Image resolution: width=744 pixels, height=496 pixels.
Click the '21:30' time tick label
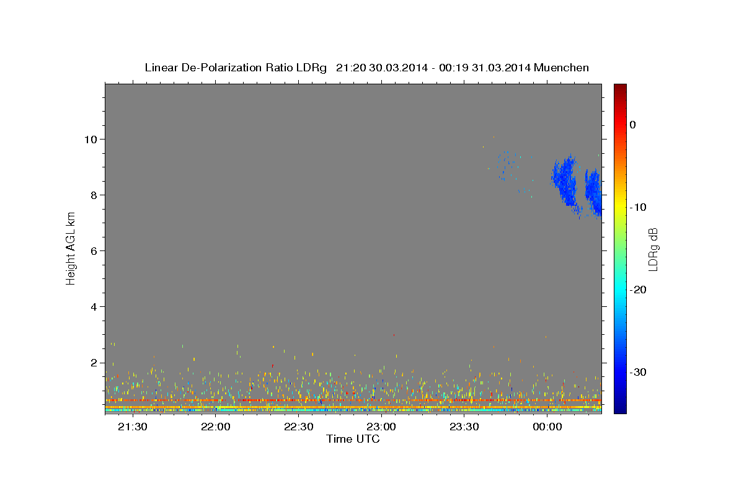pos(132,427)
